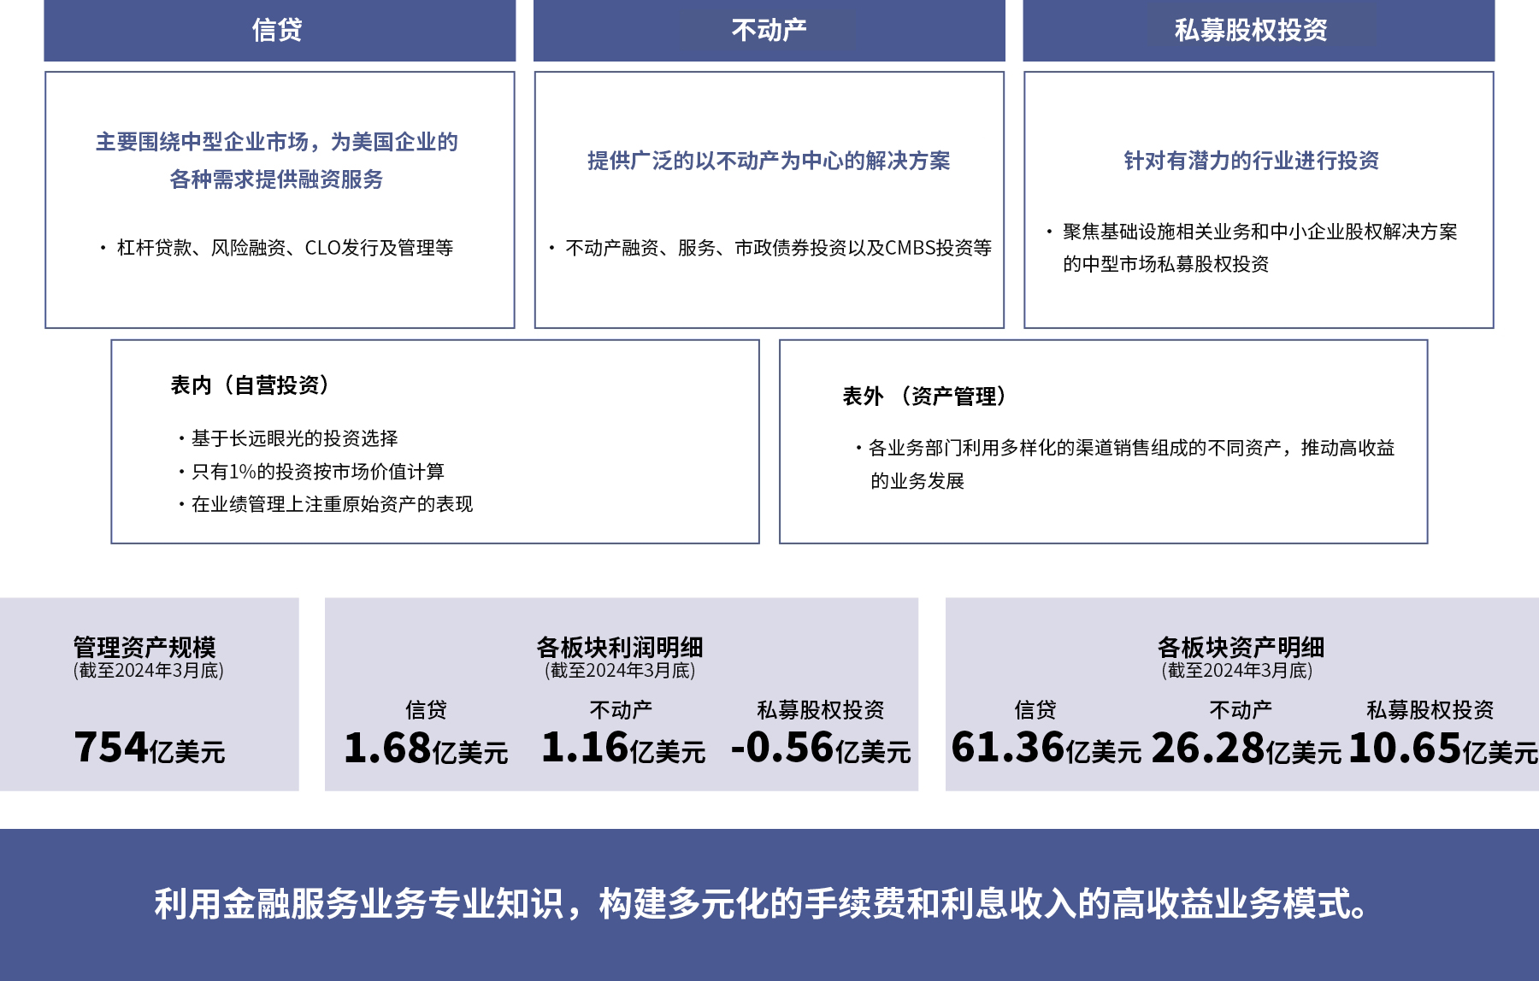Click the profit value -0.56亿美元
The width and height of the screenshot is (1539, 981).
(x=821, y=749)
